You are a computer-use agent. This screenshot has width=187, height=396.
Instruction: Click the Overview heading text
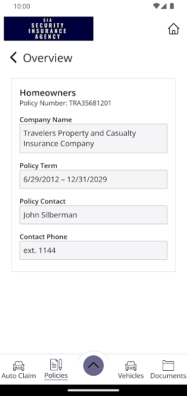click(48, 58)
